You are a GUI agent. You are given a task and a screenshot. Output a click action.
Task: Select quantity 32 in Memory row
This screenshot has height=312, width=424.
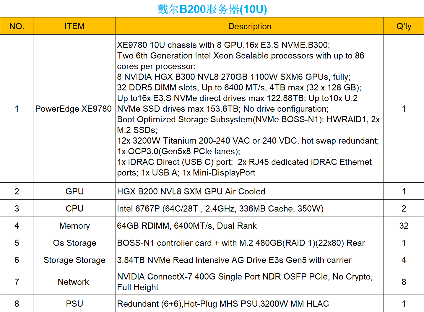pyautogui.click(x=404, y=226)
